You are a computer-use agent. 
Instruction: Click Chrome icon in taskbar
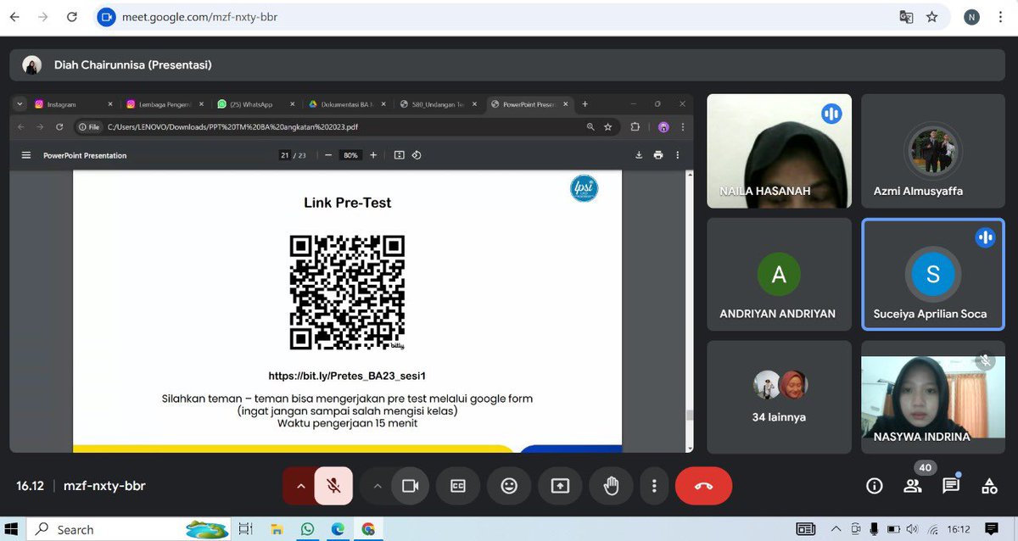point(368,529)
